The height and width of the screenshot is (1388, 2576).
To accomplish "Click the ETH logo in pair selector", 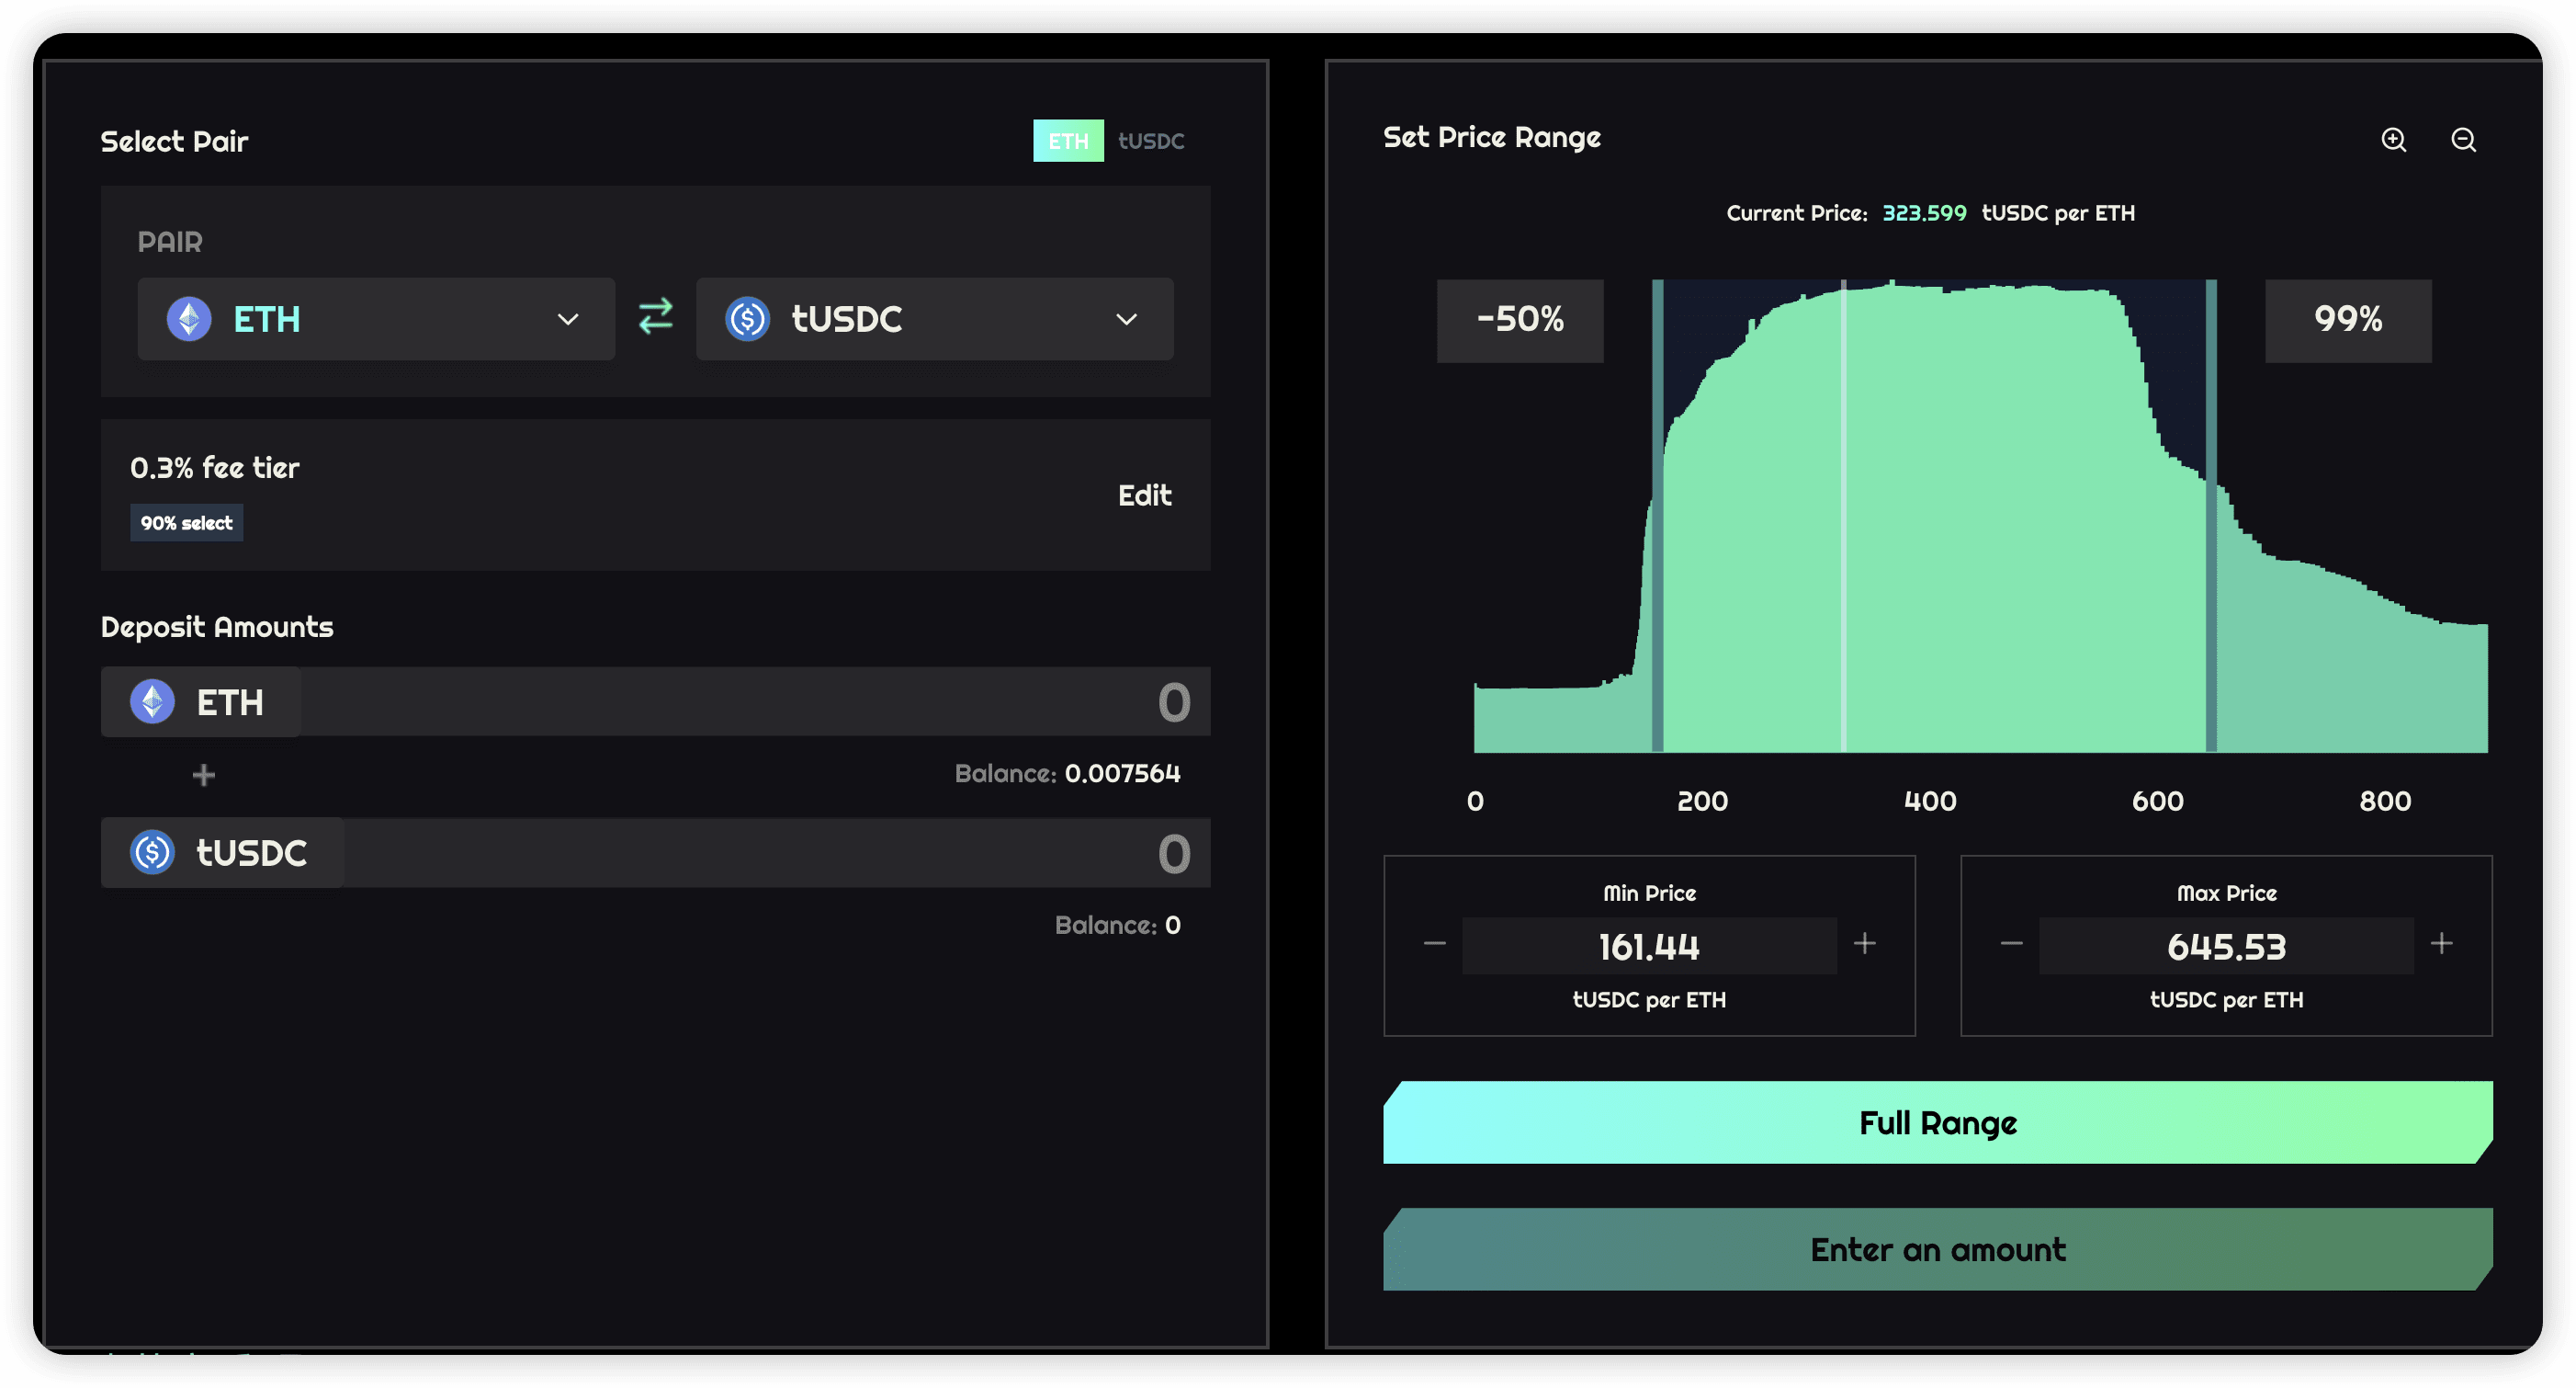I will (189, 319).
